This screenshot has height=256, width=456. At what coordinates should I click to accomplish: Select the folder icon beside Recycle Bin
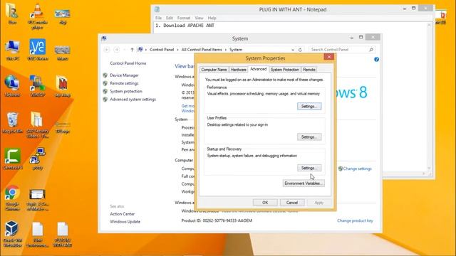click(x=38, y=125)
